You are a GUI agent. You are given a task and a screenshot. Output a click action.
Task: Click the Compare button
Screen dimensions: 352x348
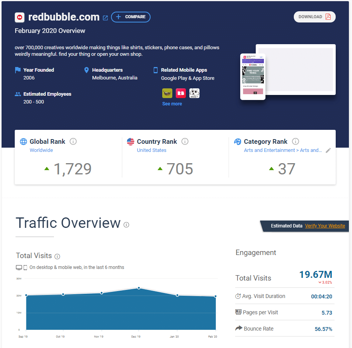point(131,17)
